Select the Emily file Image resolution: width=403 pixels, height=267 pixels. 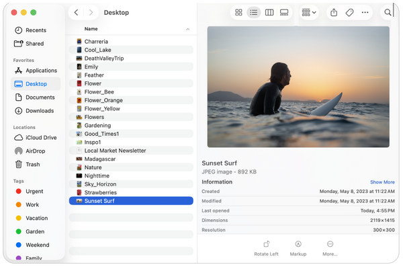pyautogui.click(x=131, y=67)
